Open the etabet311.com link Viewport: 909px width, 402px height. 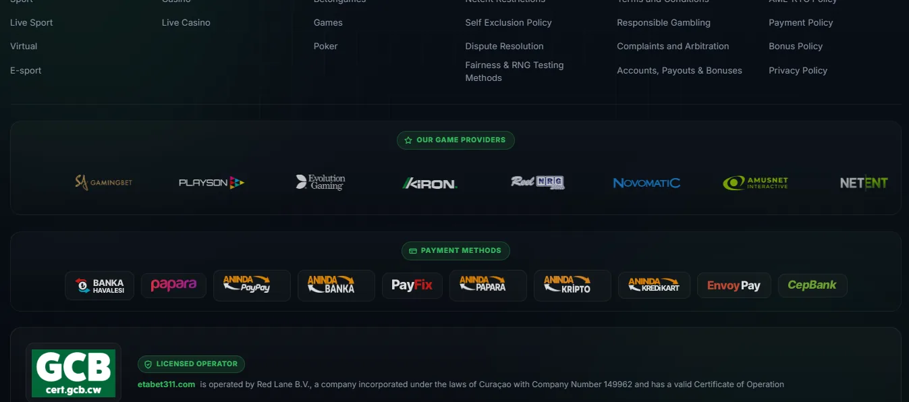pyautogui.click(x=166, y=384)
